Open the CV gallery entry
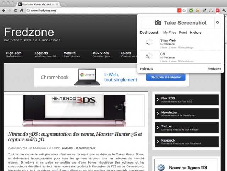Screen dimensions: 227x171 click(181, 57)
